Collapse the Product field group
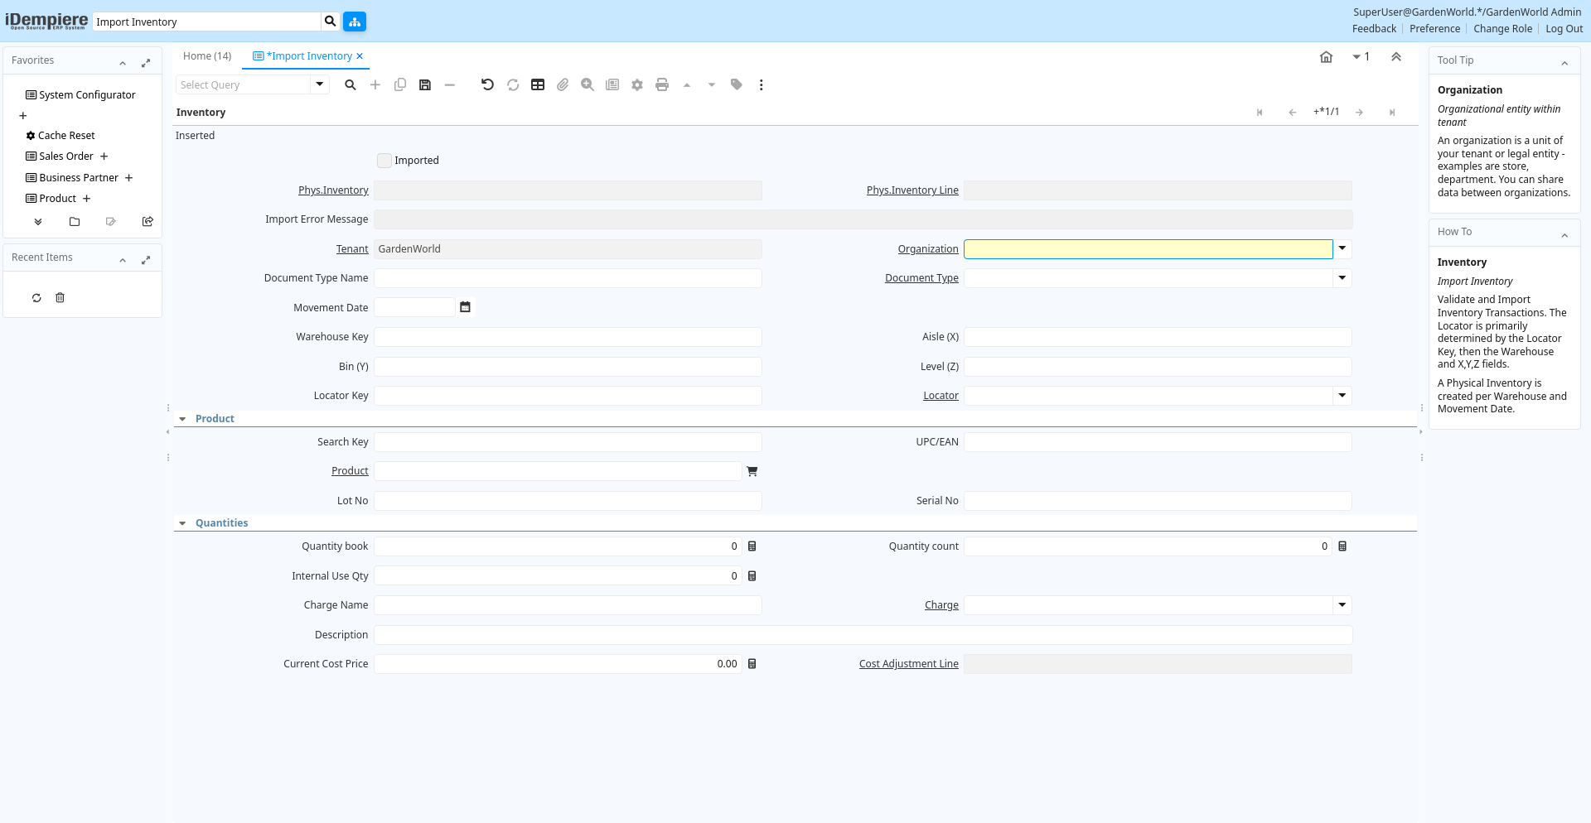Screen dimensions: 1591x823 tap(183, 419)
